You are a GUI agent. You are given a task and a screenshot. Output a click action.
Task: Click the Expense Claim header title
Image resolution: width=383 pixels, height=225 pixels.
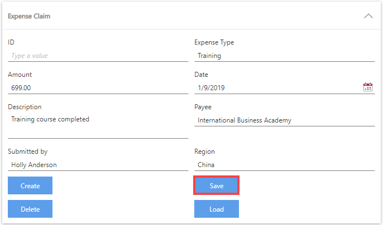click(x=29, y=16)
